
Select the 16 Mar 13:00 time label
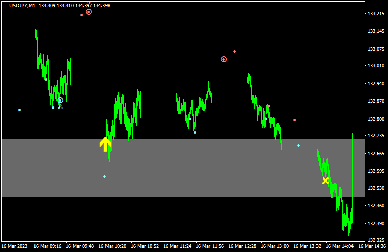coord(275,246)
